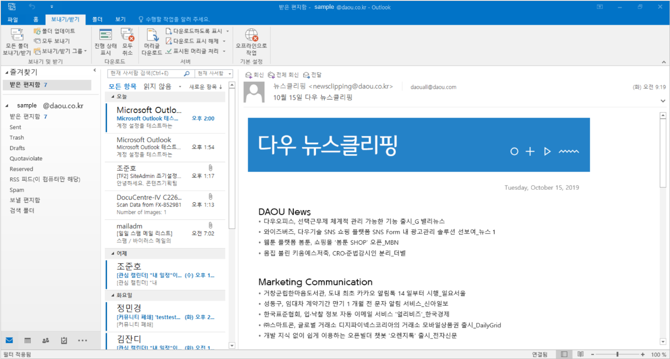Click 전달 forward button

pos(312,75)
